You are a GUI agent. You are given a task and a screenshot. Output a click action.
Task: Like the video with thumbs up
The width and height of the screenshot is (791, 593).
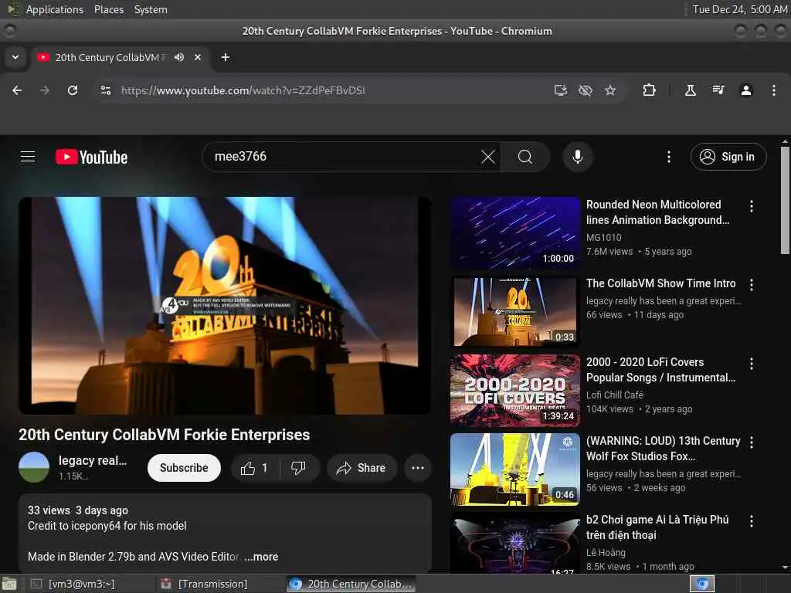pyautogui.click(x=254, y=468)
